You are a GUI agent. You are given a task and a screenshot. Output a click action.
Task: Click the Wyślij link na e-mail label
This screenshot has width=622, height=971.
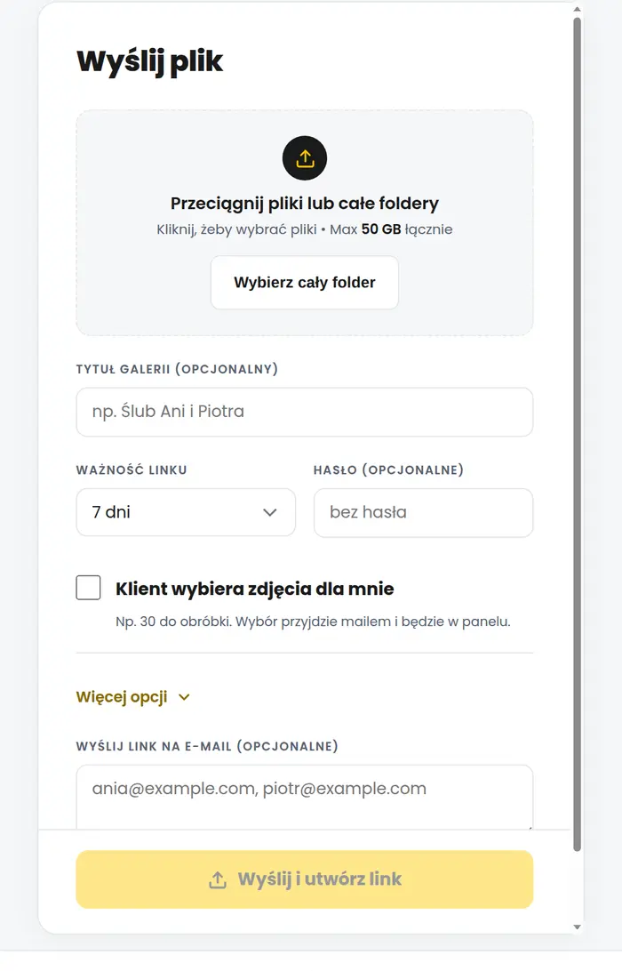[x=207, y=746]
